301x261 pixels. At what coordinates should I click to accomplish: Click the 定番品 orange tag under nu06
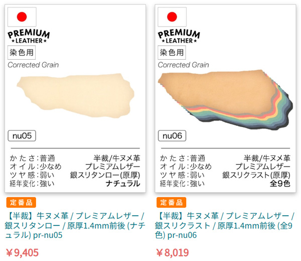pyautogui.click(x=171, y=202)
